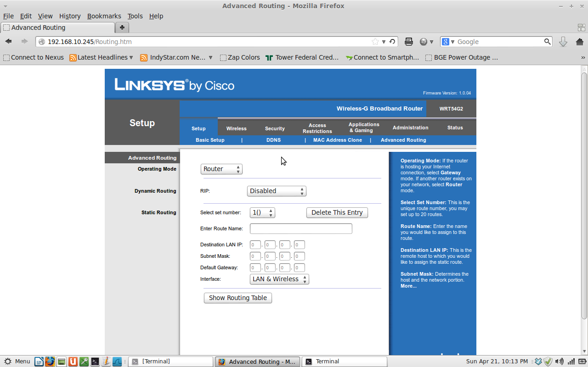Open the Operating Mode dropdown showing Router

coord(221,169)
